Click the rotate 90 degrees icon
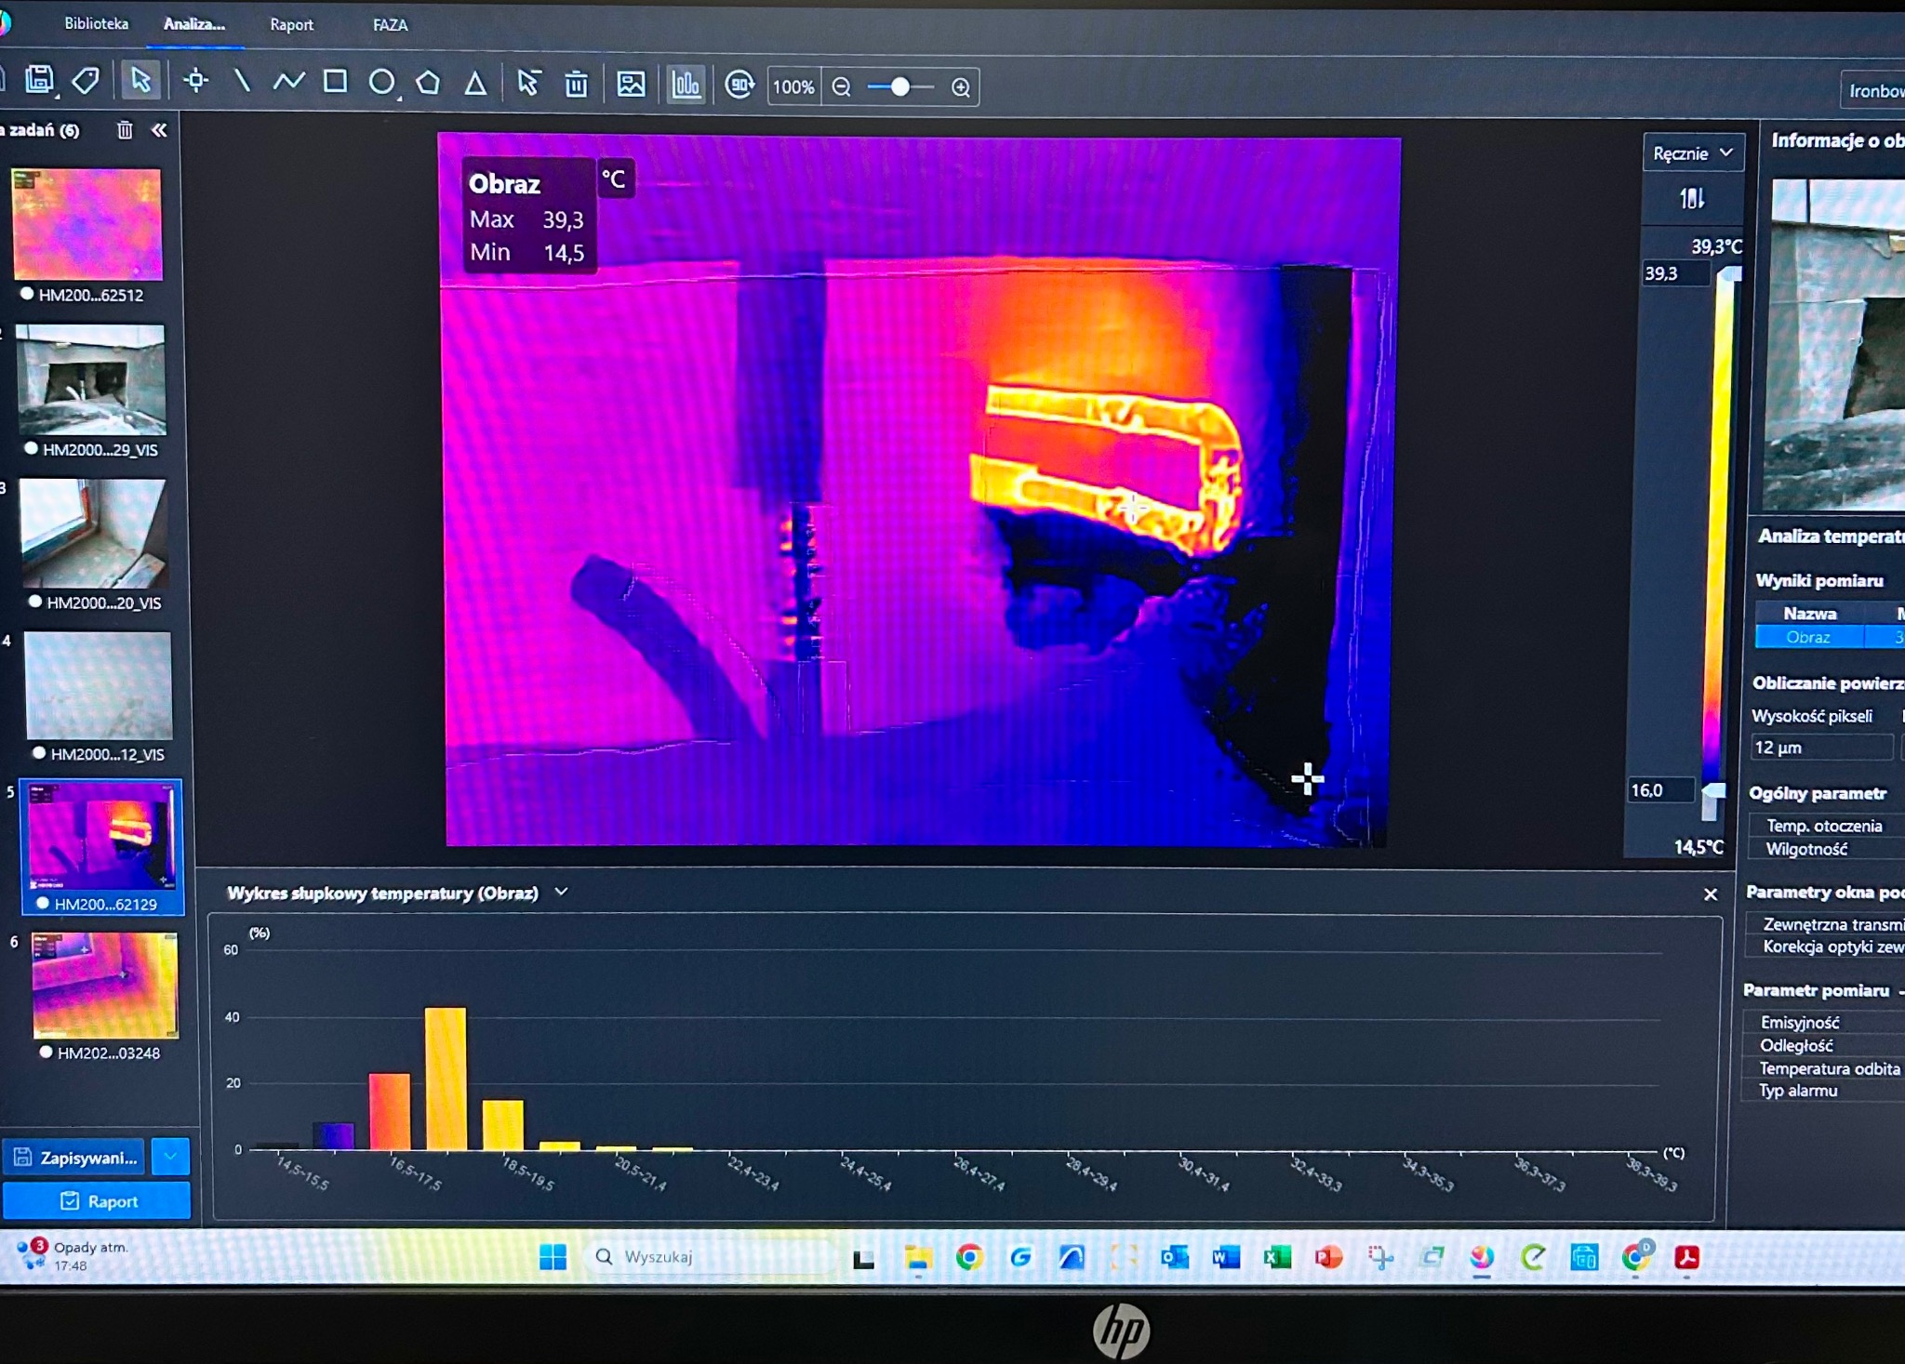 pyautogui.click(x=739, y=86)
